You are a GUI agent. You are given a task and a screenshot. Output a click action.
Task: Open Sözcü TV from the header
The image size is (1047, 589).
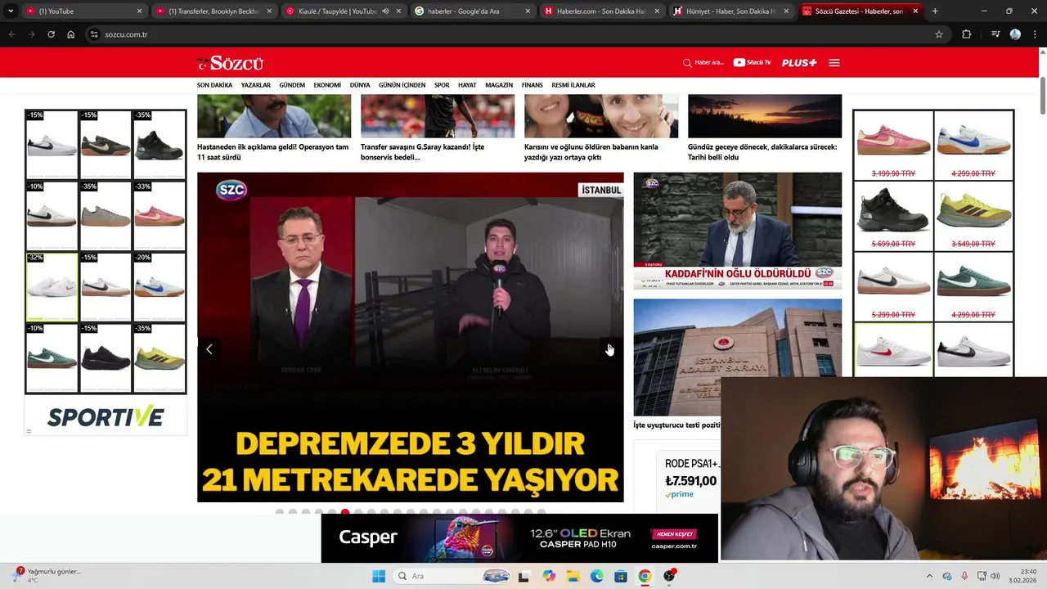(x=752, y=63)
